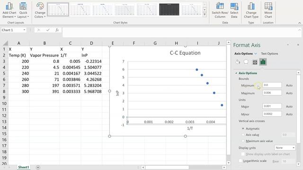Click sheet vertical scroll down arrow
The width and height of the screenshot is (303, 170).
[228, 162]
